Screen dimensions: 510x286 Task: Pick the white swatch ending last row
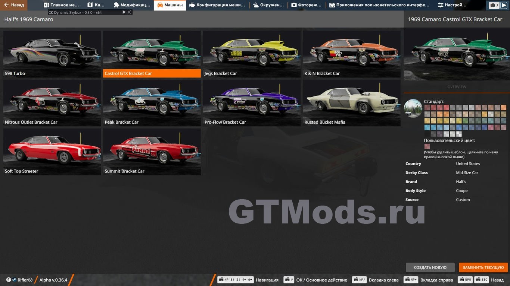[459, 134]
